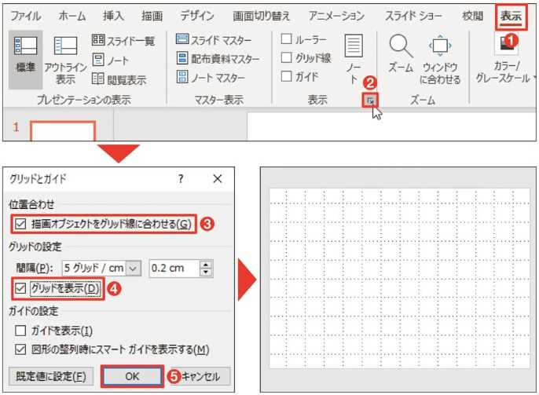Switch to 標準 view

coord(25,59)
